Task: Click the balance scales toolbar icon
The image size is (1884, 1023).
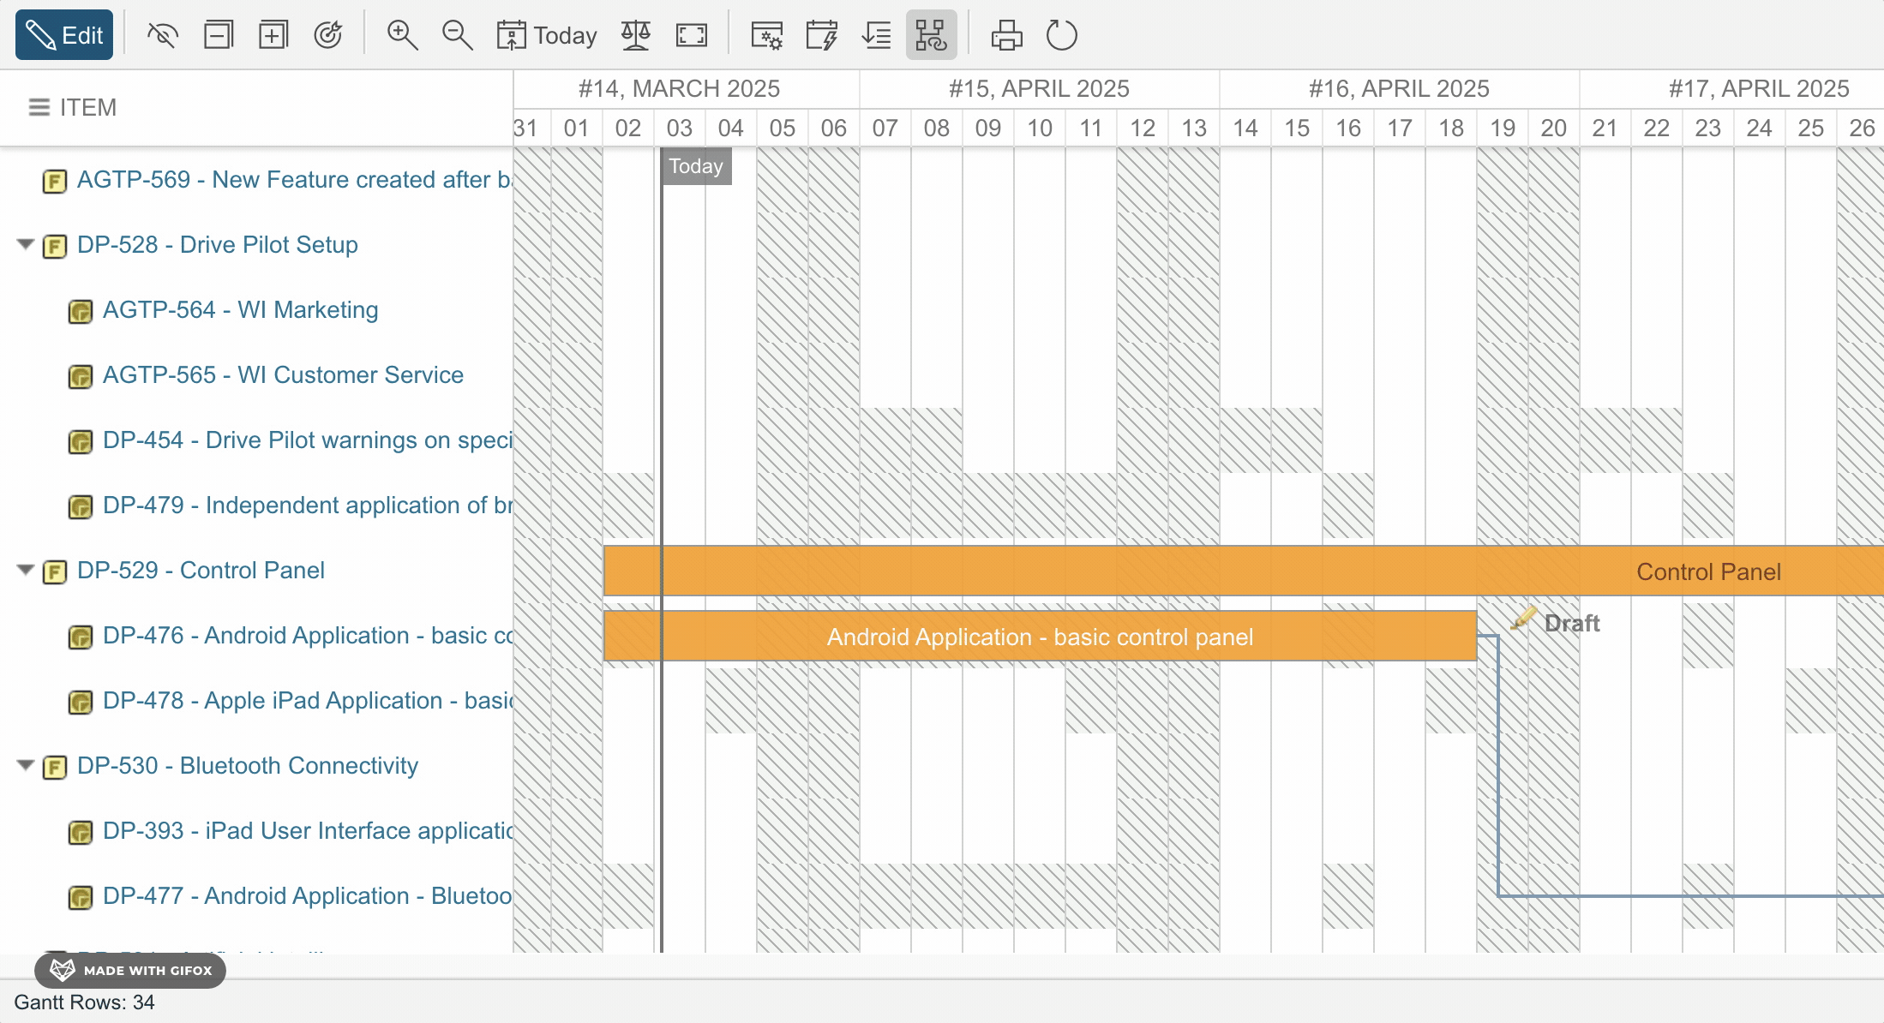Action: click(635, 35)
